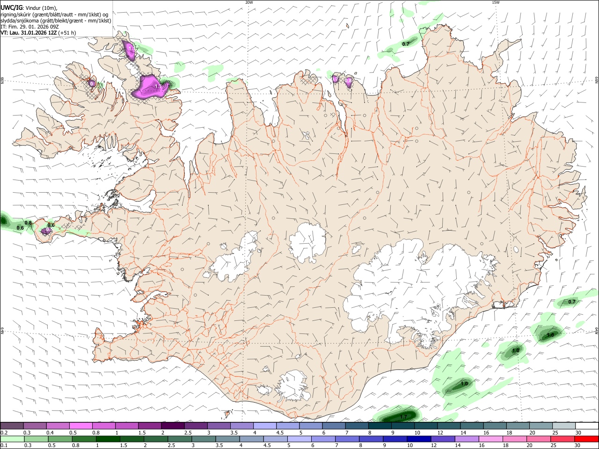Click the 30 label in the lower legend
Screen dimensions: 599x449
tap(577, 446)
